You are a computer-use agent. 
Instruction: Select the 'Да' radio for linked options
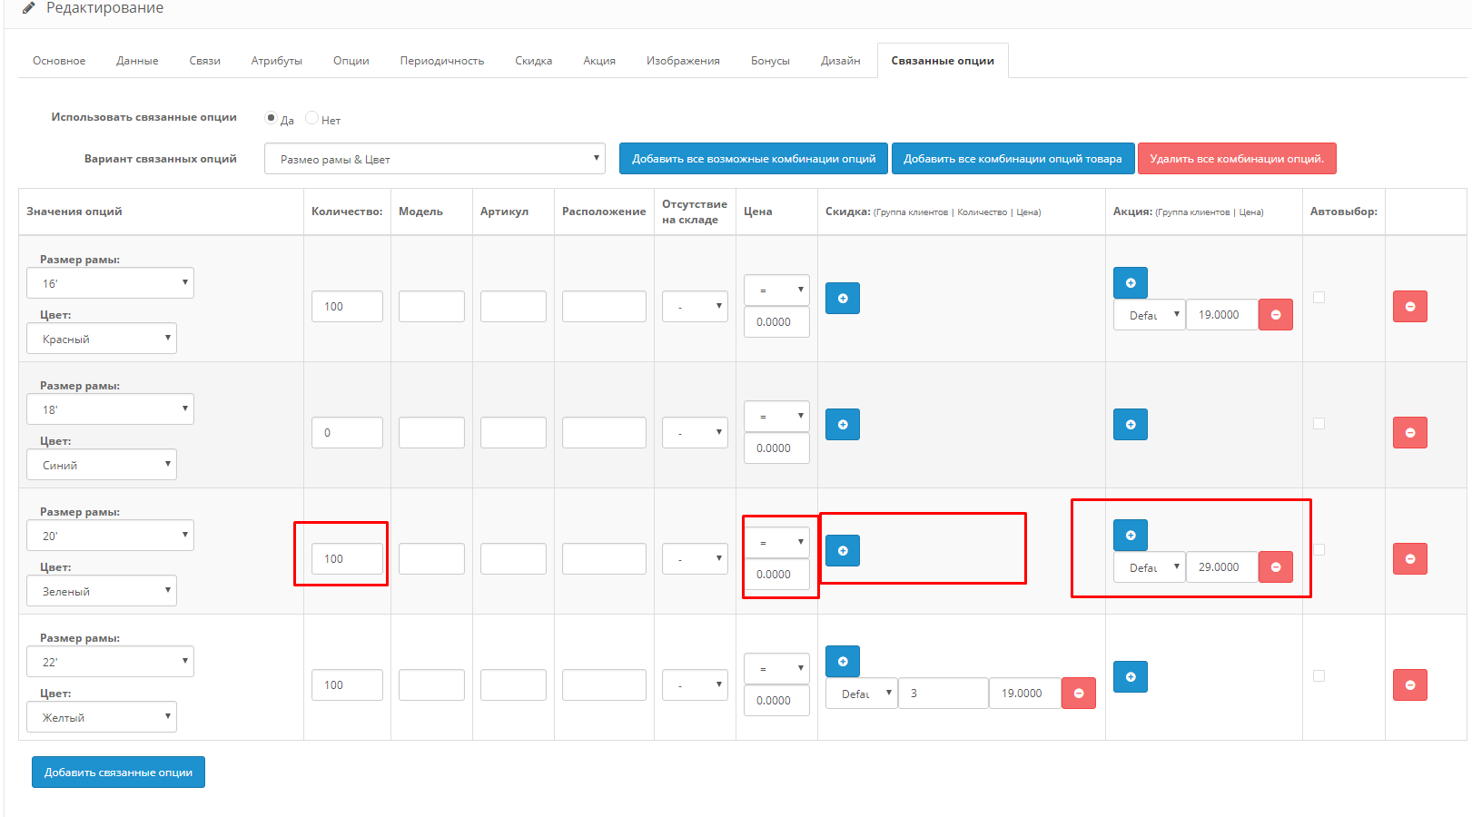[271, 118]
